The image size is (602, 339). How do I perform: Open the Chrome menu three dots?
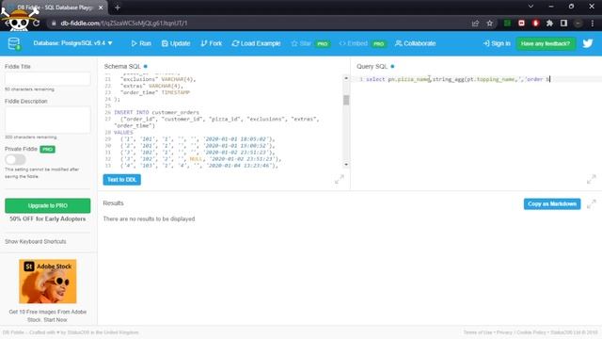(592, 23)
